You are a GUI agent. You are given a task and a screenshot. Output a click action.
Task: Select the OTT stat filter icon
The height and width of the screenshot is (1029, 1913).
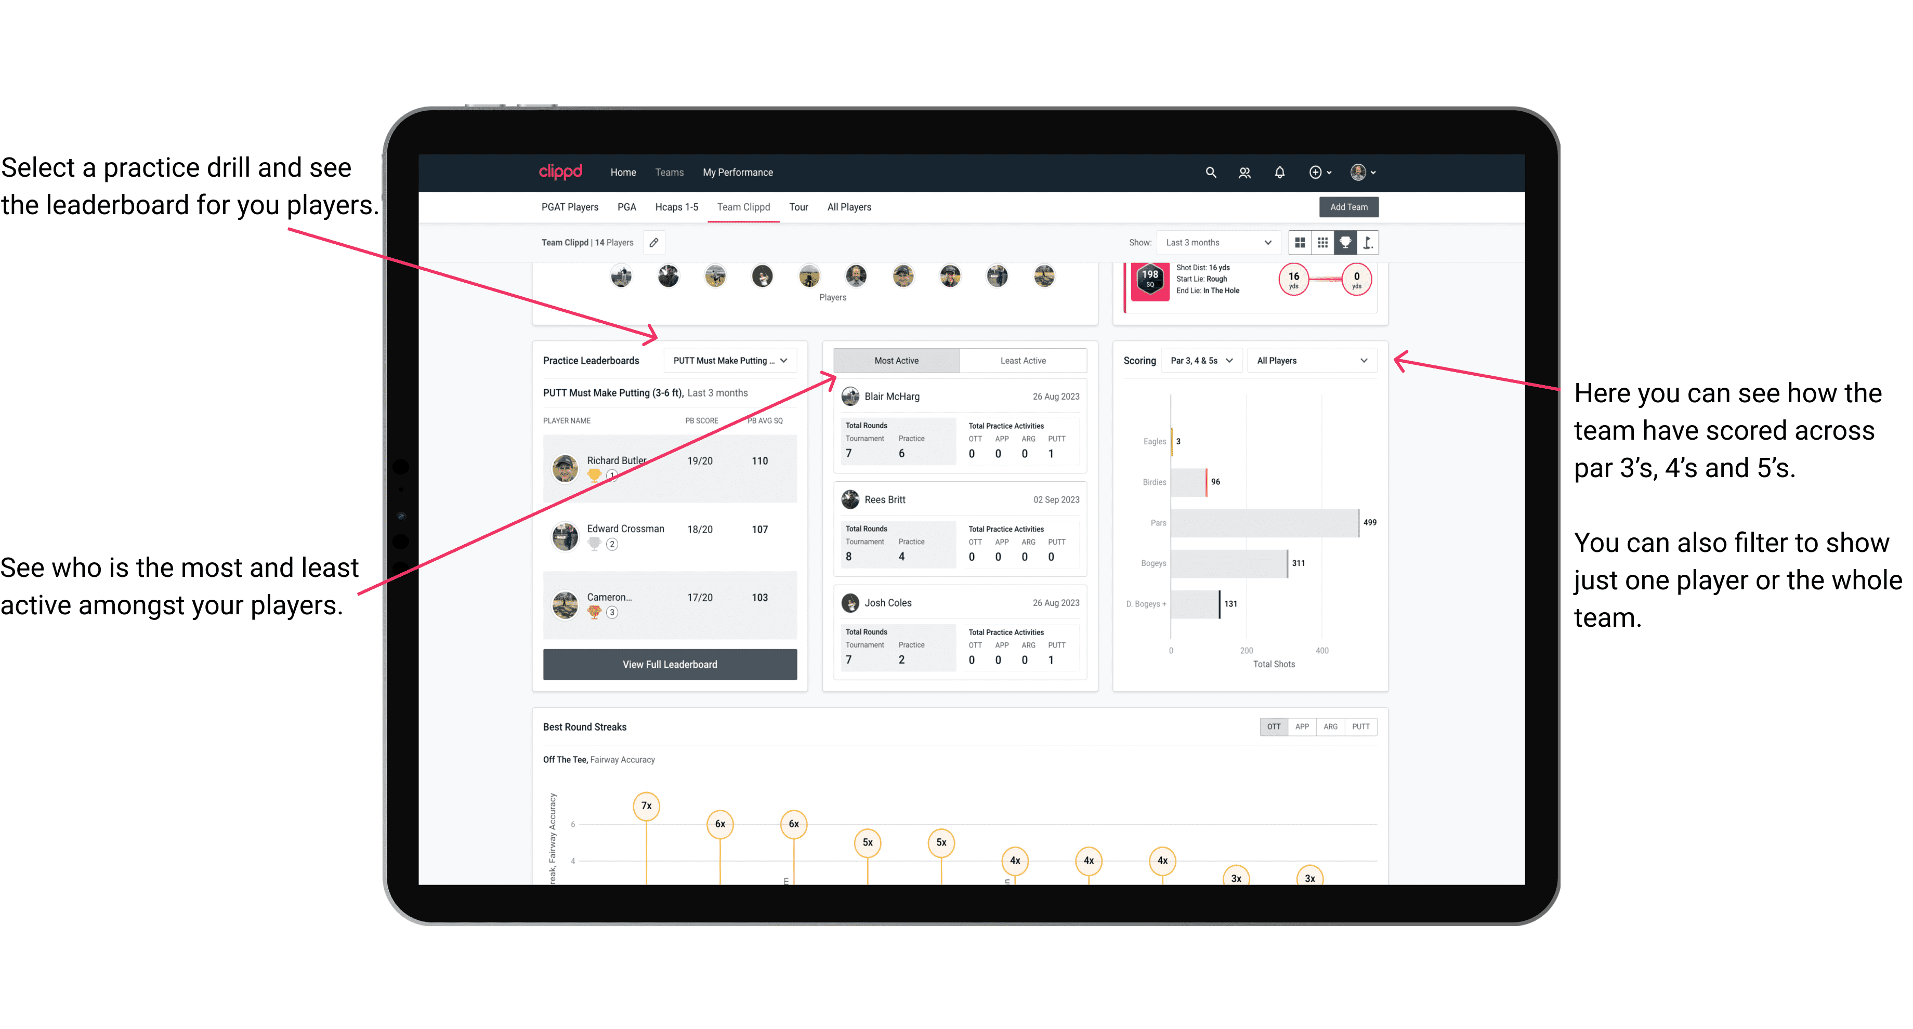[1273, 726]
